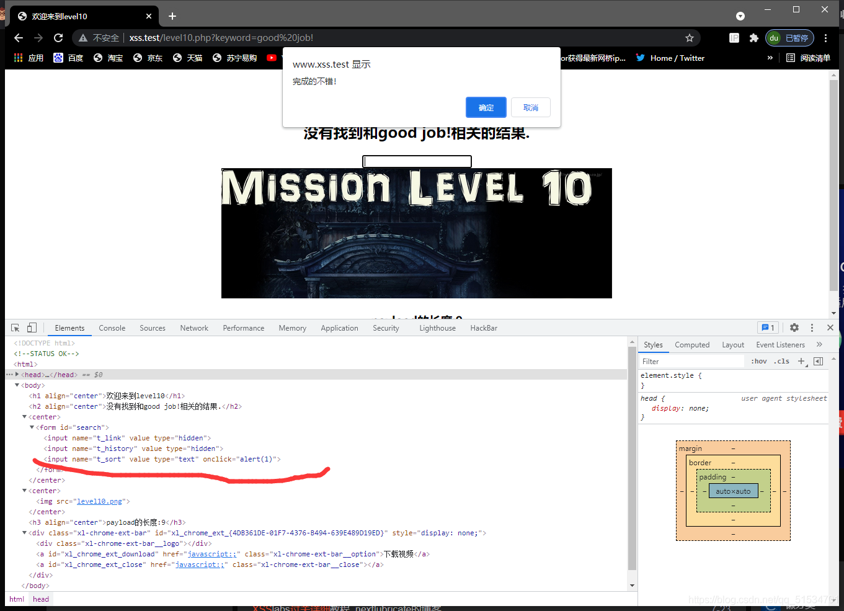Screen dimensions: 844x611
Task: Click the Styles Filter input field
Action: pos(692,361)
